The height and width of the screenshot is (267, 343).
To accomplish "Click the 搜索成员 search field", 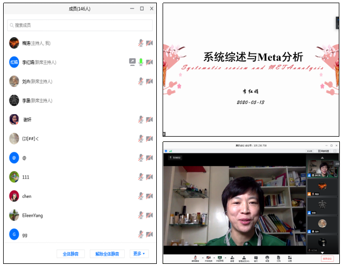I will (x=80, y=25).
